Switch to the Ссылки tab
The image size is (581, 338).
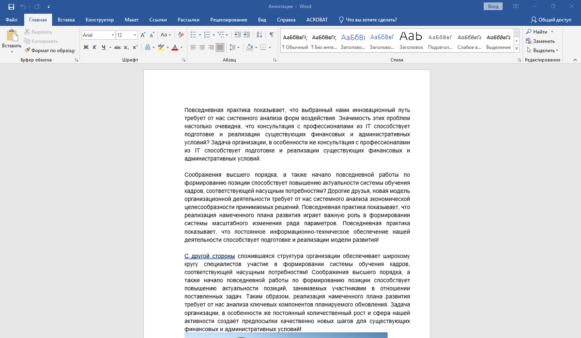[158, 20]
